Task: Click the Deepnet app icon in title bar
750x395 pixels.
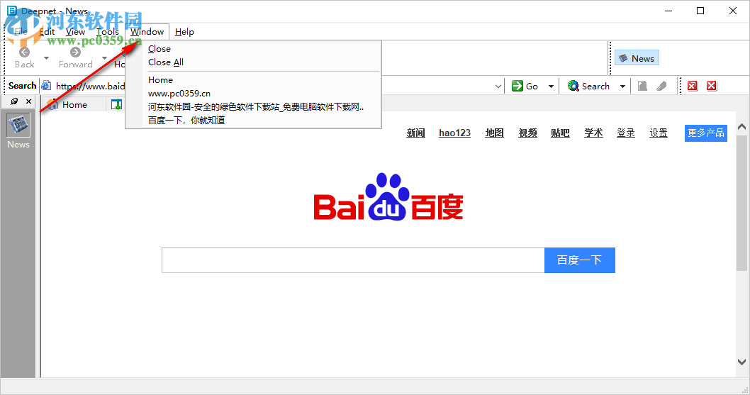Action: pos(12,11)
